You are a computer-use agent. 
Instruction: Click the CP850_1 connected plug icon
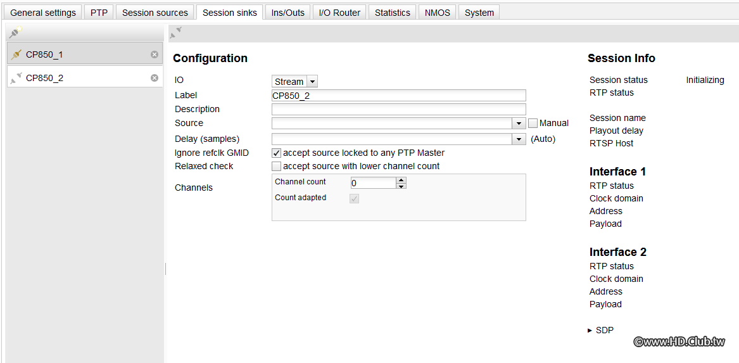click(16, 54)
